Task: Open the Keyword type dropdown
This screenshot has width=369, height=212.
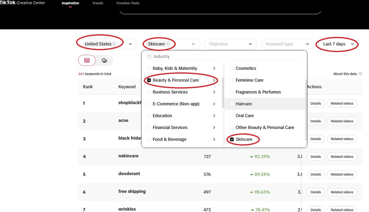Action: pos(288,44)
